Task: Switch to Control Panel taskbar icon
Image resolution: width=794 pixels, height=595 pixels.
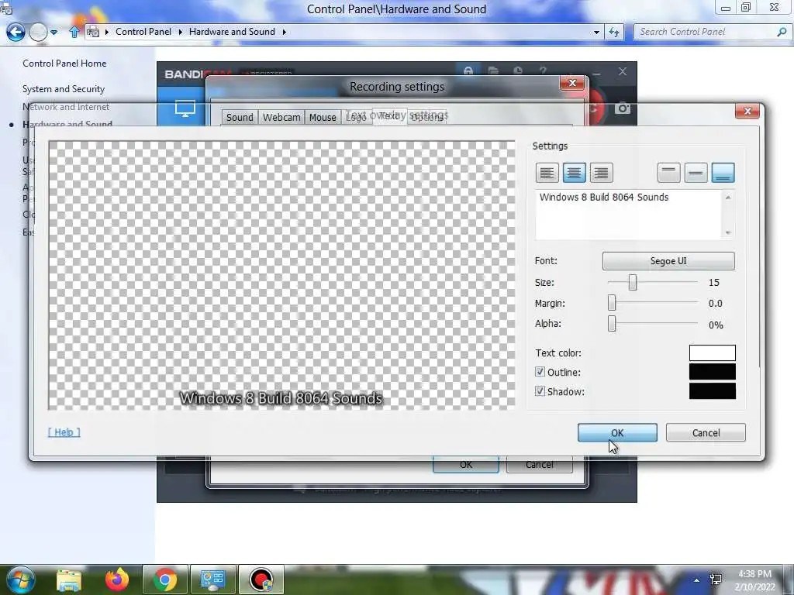Action: pos(212,580)
